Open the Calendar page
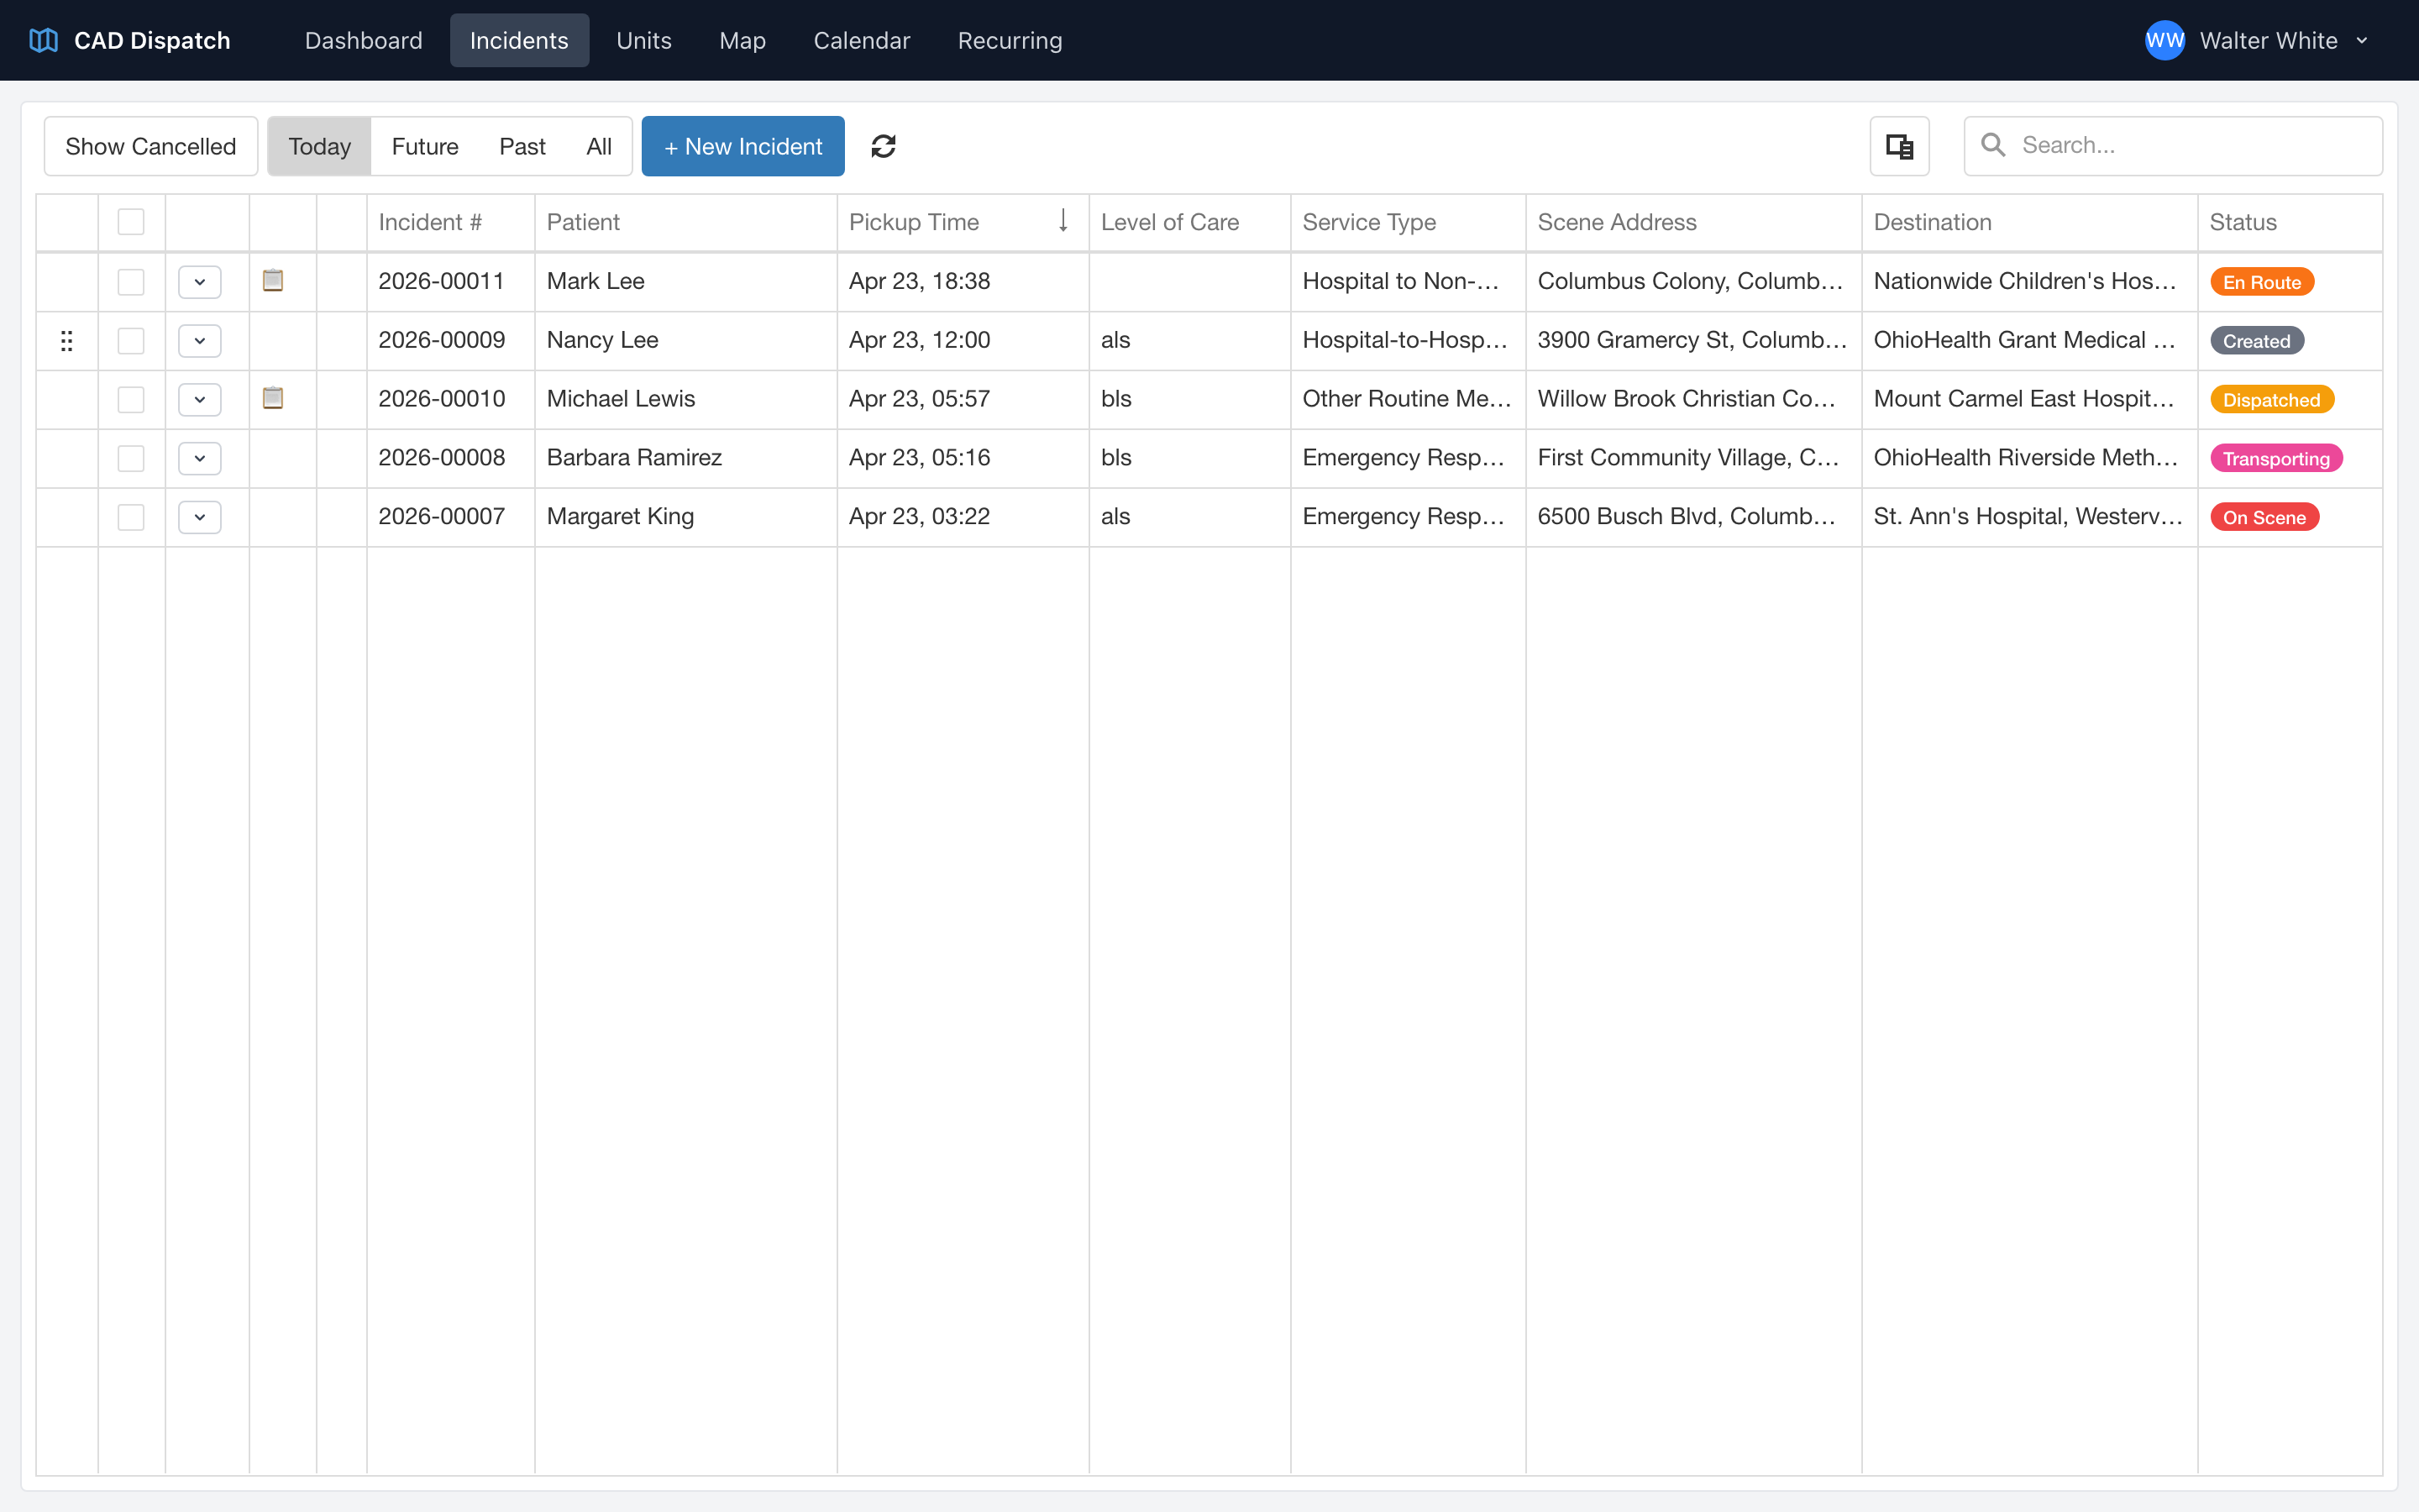Screen dimensions: 2419x1512 (862, 40)
